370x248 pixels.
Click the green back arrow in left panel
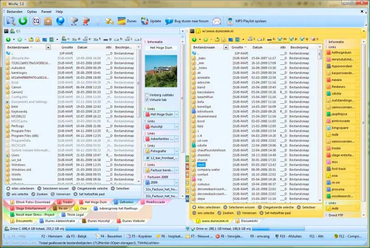pos(8,39)
